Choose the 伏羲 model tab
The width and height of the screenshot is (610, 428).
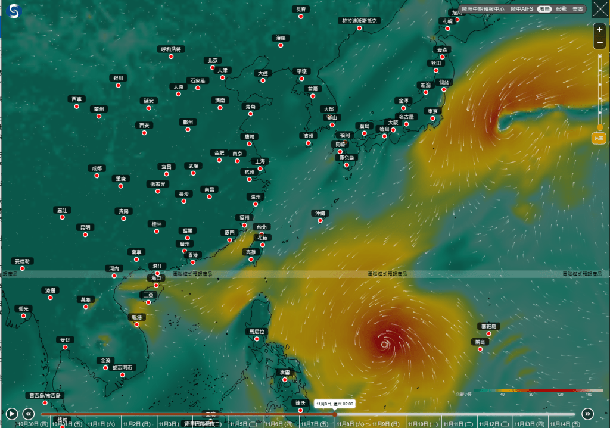[561, 9]
